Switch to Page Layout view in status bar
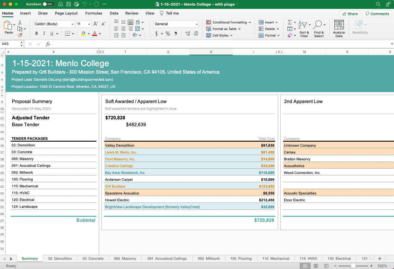The height and width of the screenshot is (269, 394). click(x=316, y=266)
